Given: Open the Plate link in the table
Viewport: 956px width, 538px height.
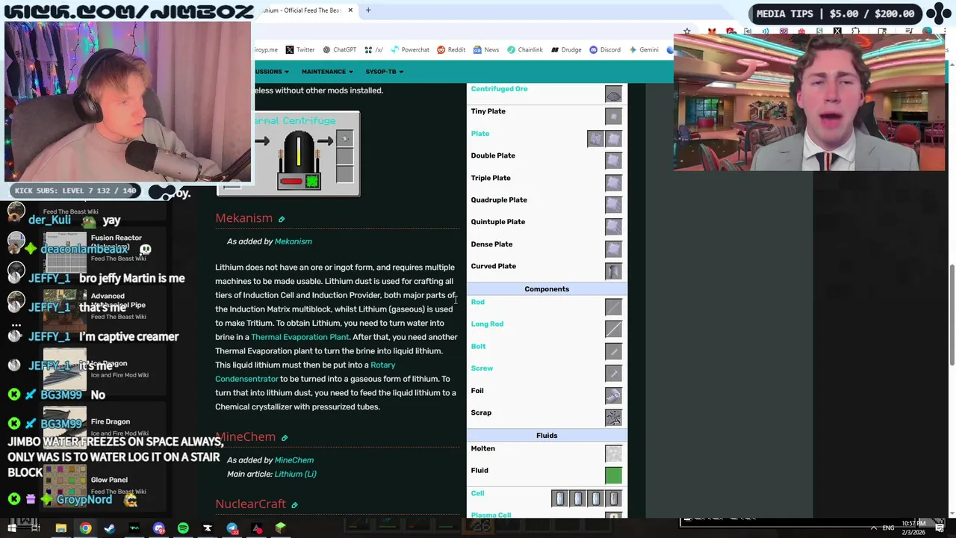Looking at the screenshot, I should tap(480, 134).
